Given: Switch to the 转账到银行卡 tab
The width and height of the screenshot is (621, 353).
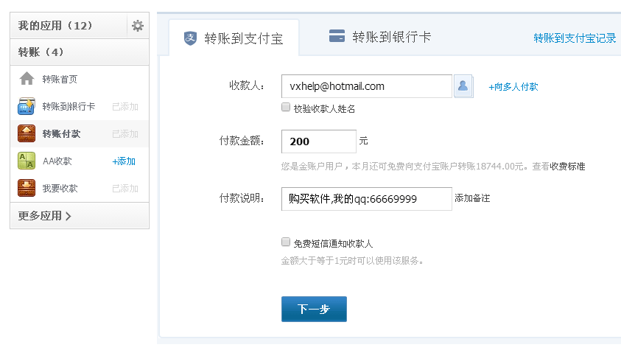Looking at the screenshot, I should pos(380,37).
